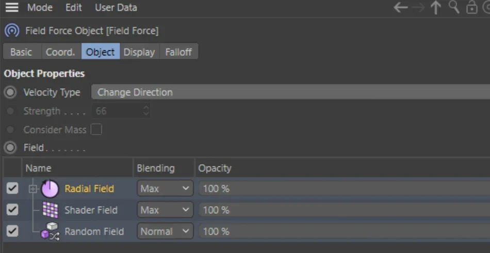Disable the Radial Field layer checkbox
This screenshot has height=253, width=490.
coord(12,188)
